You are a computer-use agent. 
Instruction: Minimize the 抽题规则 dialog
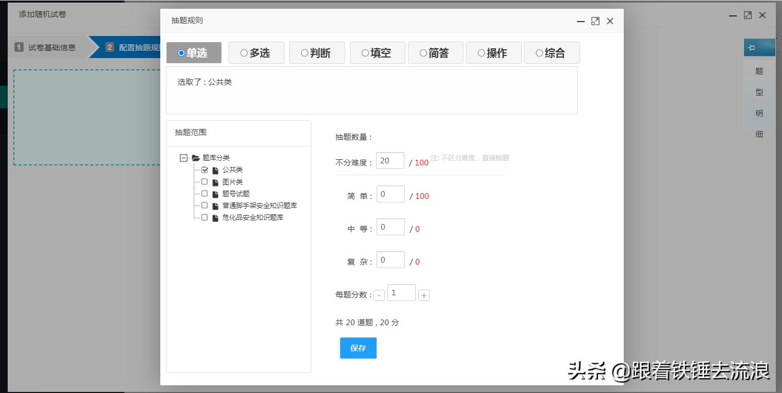[581, 22]
